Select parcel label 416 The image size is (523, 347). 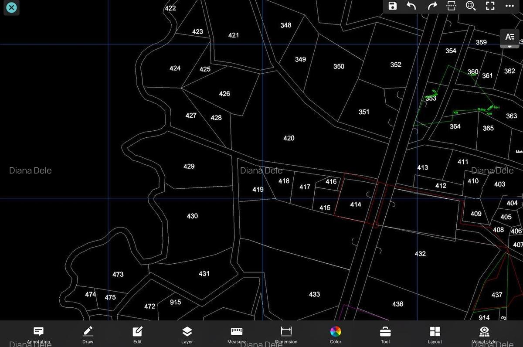[331, 182]
